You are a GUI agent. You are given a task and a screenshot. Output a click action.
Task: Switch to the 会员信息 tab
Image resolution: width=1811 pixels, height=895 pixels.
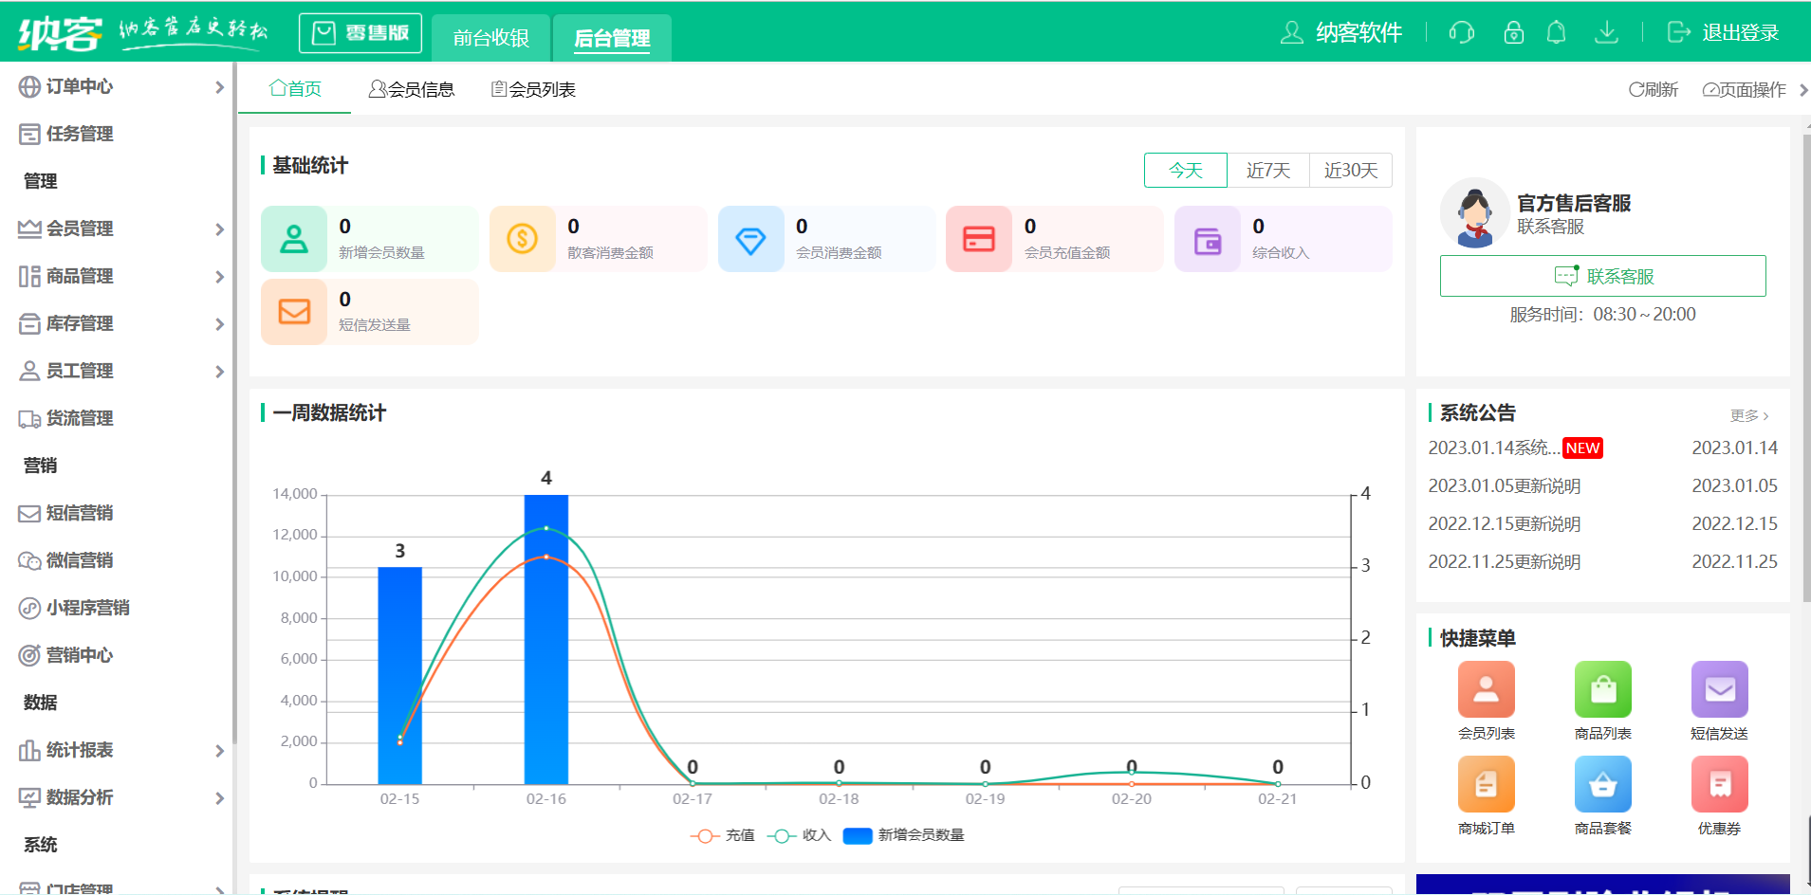point(413,88)
